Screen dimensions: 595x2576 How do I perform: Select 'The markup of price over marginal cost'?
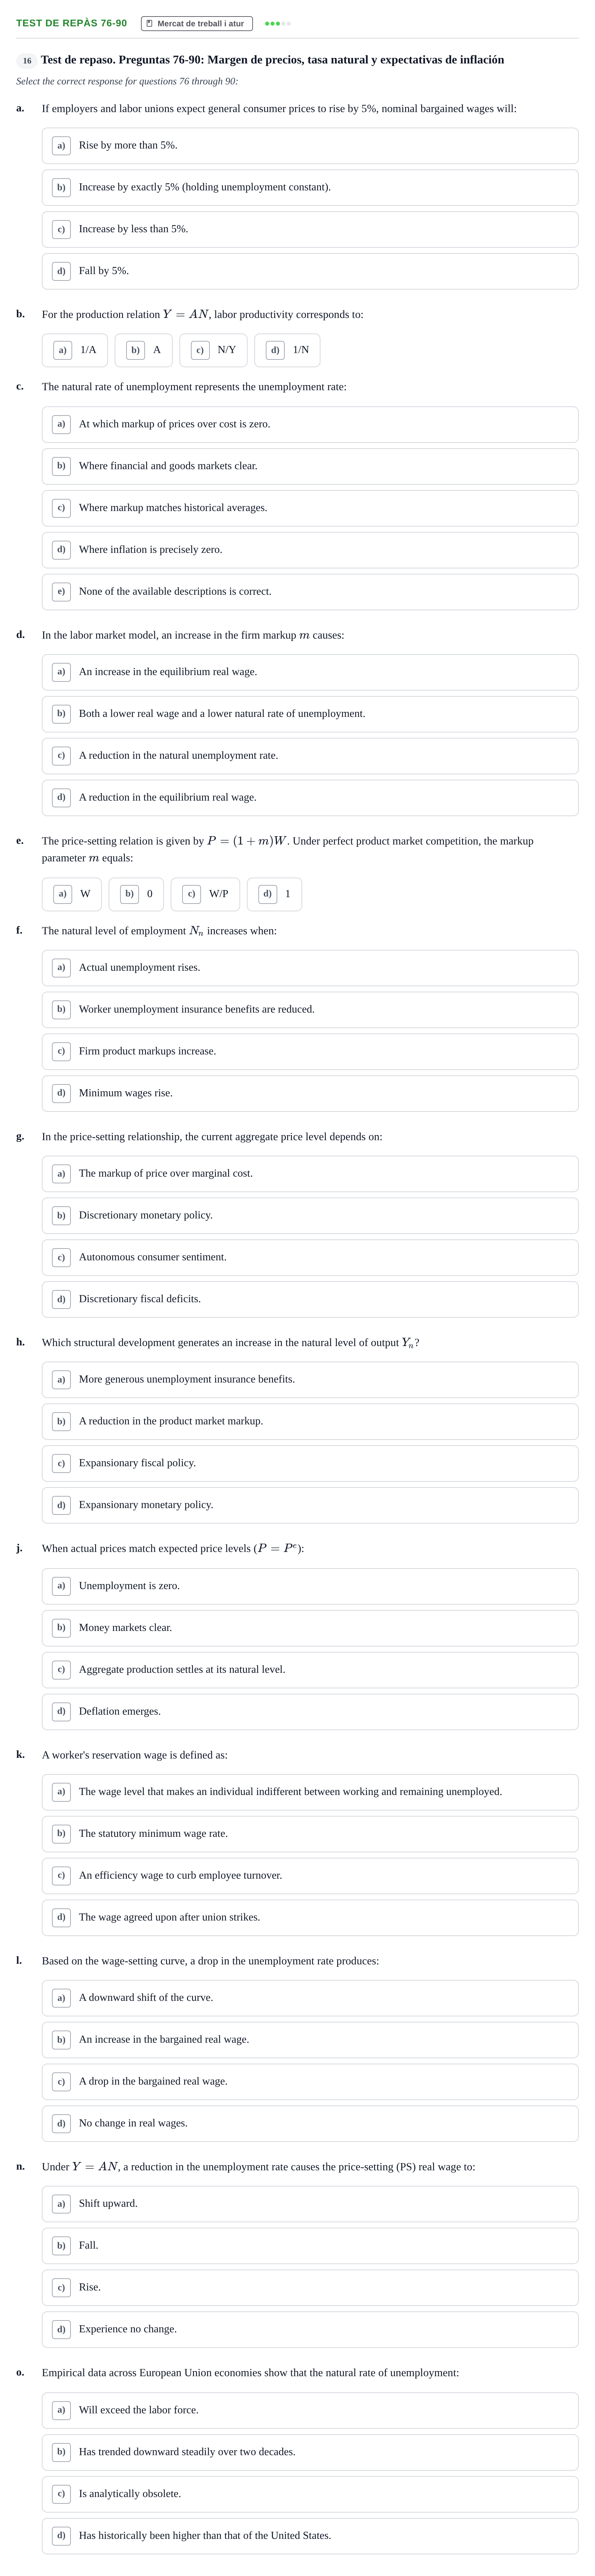310,1173
